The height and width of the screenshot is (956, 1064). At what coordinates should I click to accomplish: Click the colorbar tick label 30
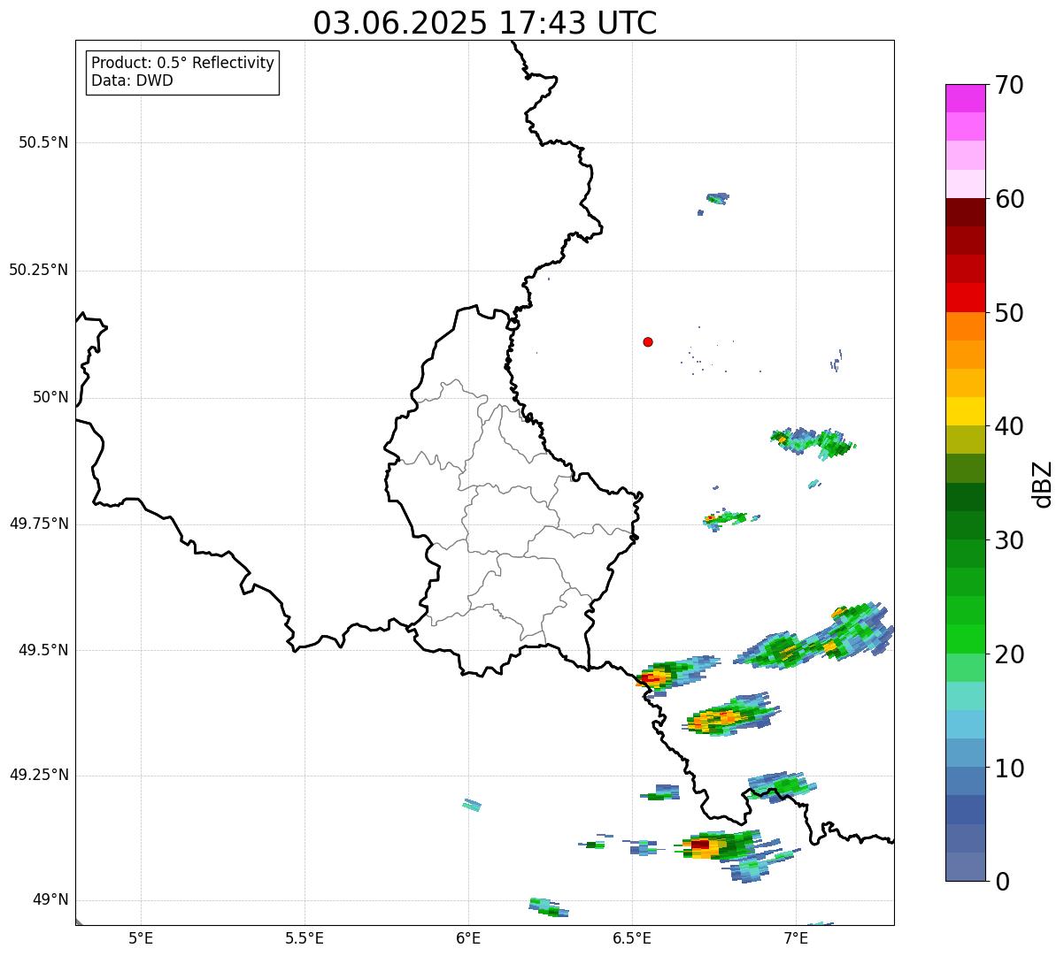point(1009,540)
